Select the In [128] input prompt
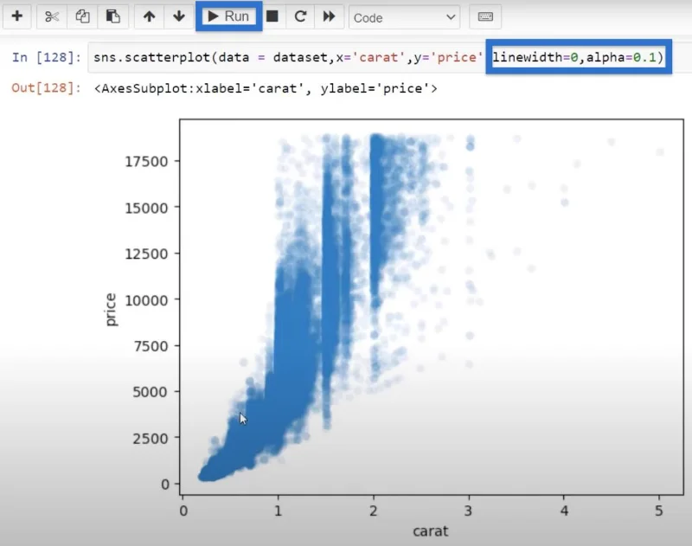Viewport: 692px width, 546px height. (47, 57)
